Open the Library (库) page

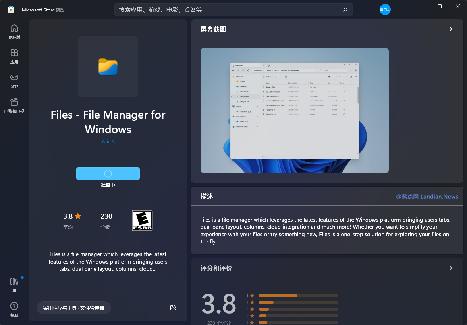14,285
